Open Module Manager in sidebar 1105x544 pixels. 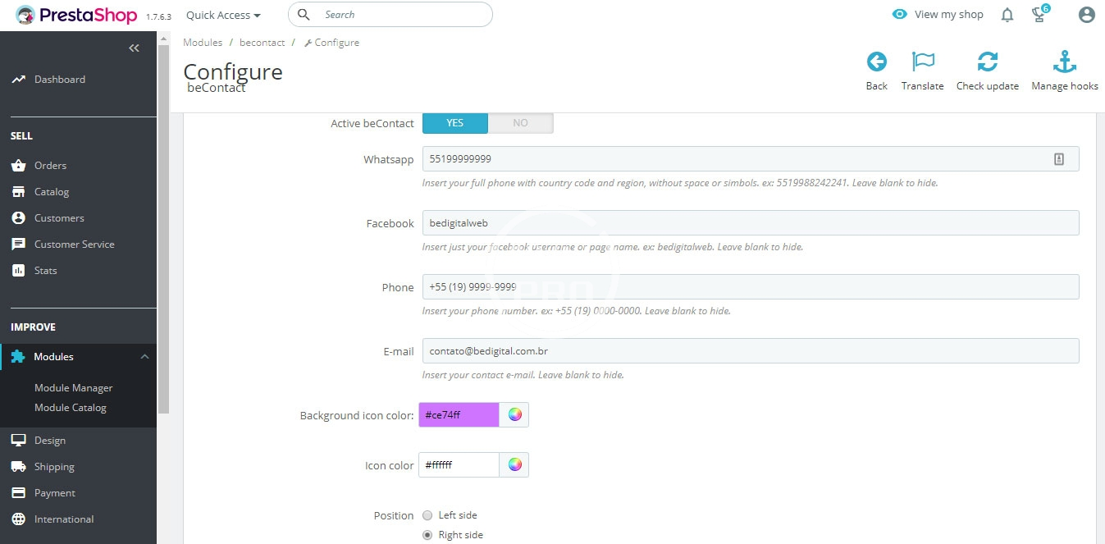pyautogui.click(x=73, y=388)
